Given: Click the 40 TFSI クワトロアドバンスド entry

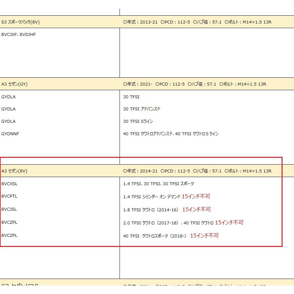Looking at the screenshot, I should point(148,134).
